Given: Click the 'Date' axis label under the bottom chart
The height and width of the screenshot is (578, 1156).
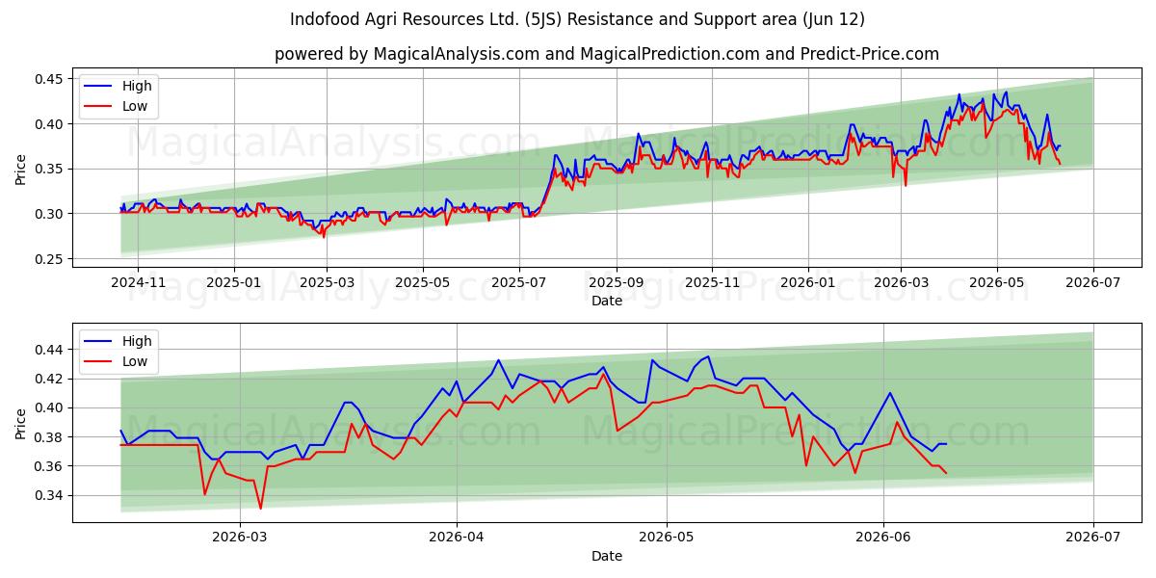Looking at the screenshot, I should click(607, 556).
